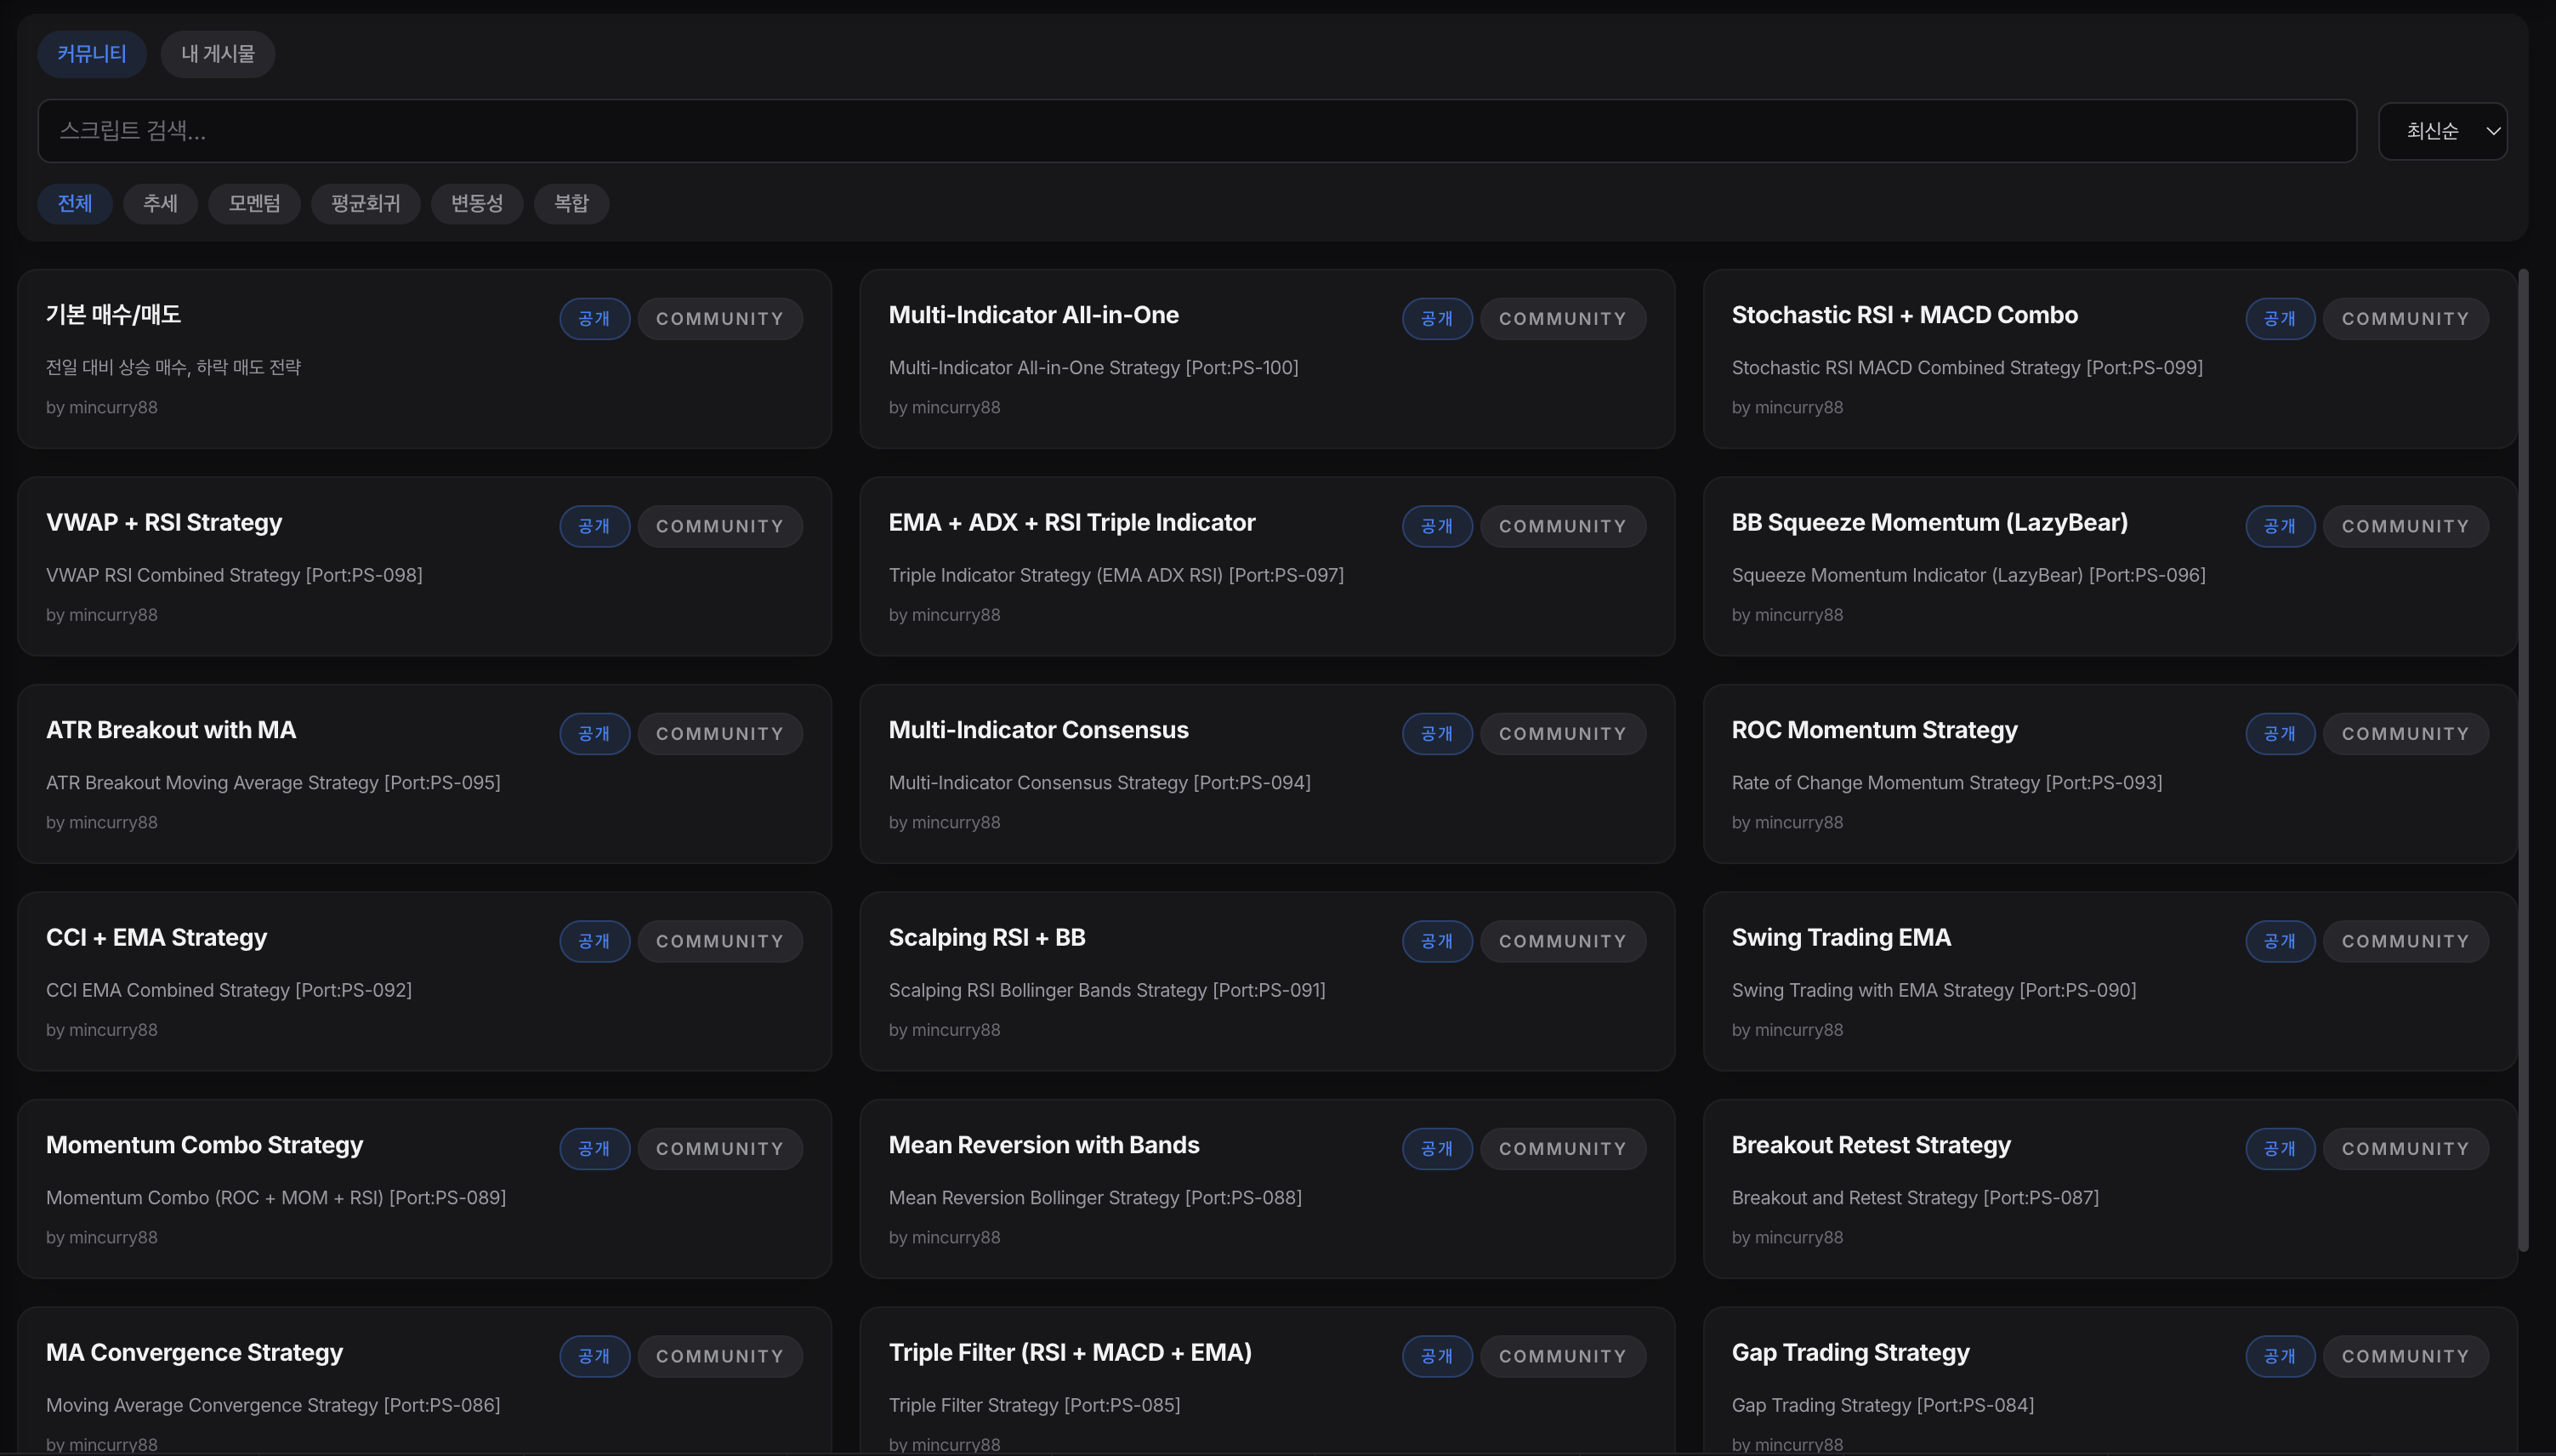Click the vertical scrollbar on the right
Screen dimensions: 2556x1456
[x=2522, y=760]
